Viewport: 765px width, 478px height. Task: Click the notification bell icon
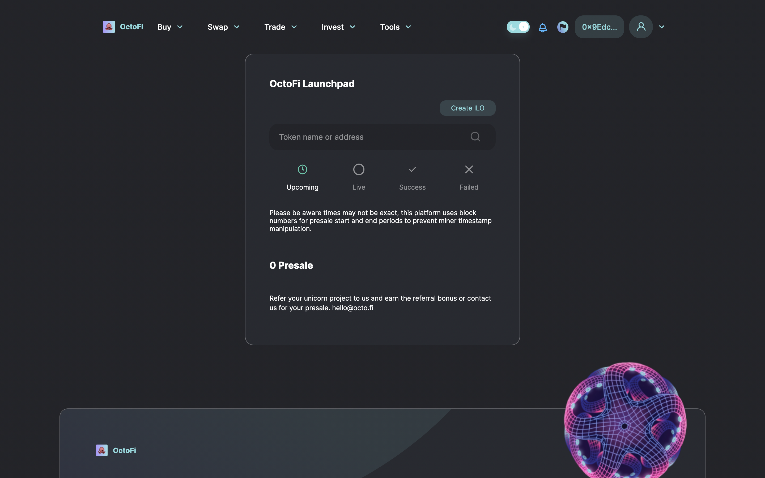[542, 27]
